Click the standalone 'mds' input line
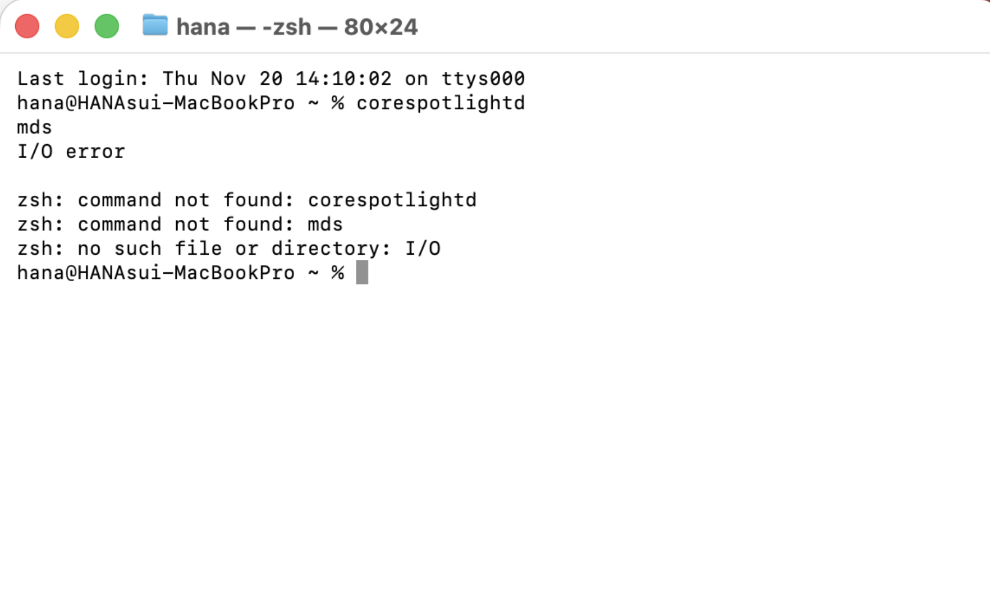Viewport: 990px width, 597px height. pos(34,127)
